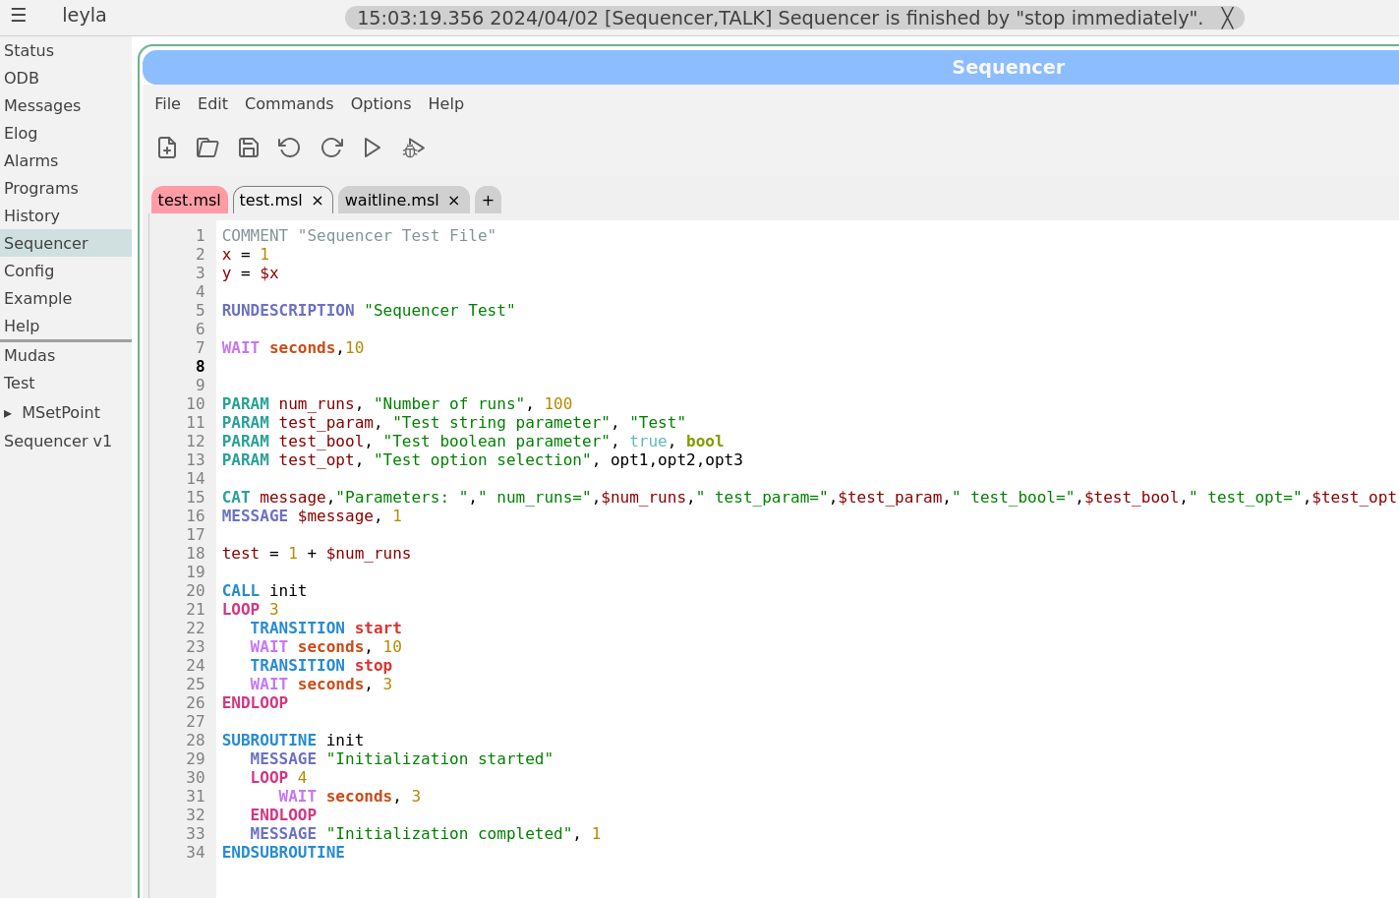
Task: Save the script using the floppy icon
Action: point(249,148)
